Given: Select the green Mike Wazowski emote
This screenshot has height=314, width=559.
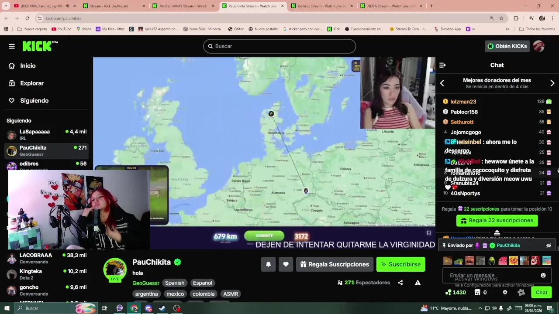Looking at the screenshot, I should point(492,261).
